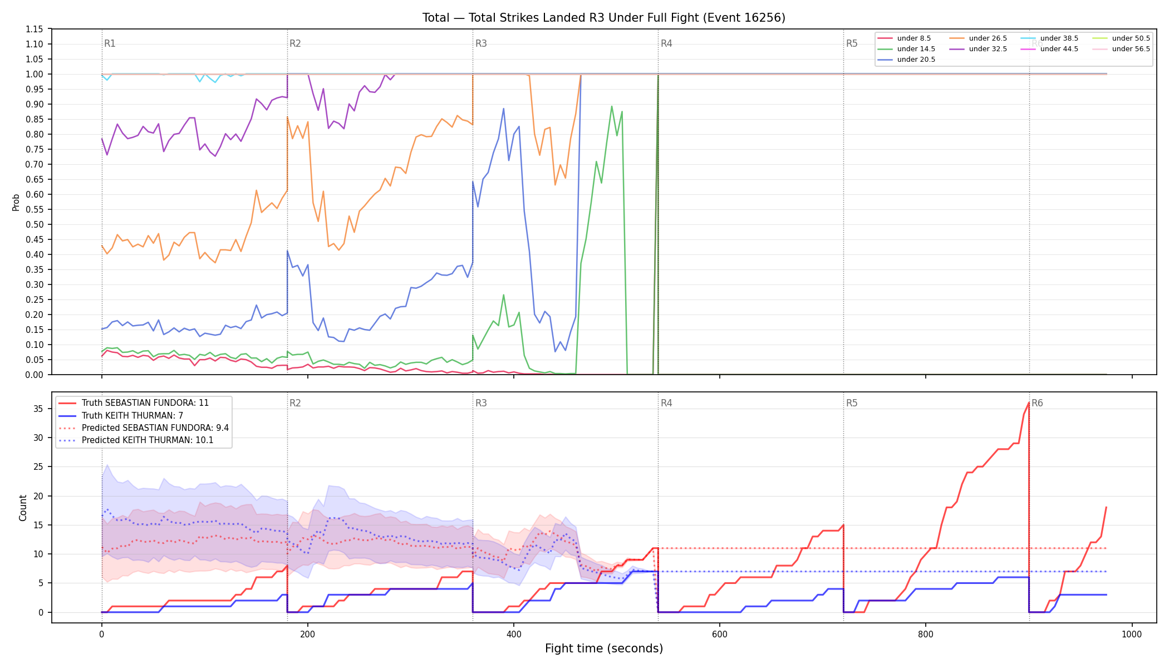Click x-axis tick label '400'
The height and width of the screenshot is (668, 1169).
[x=514, y=634]
